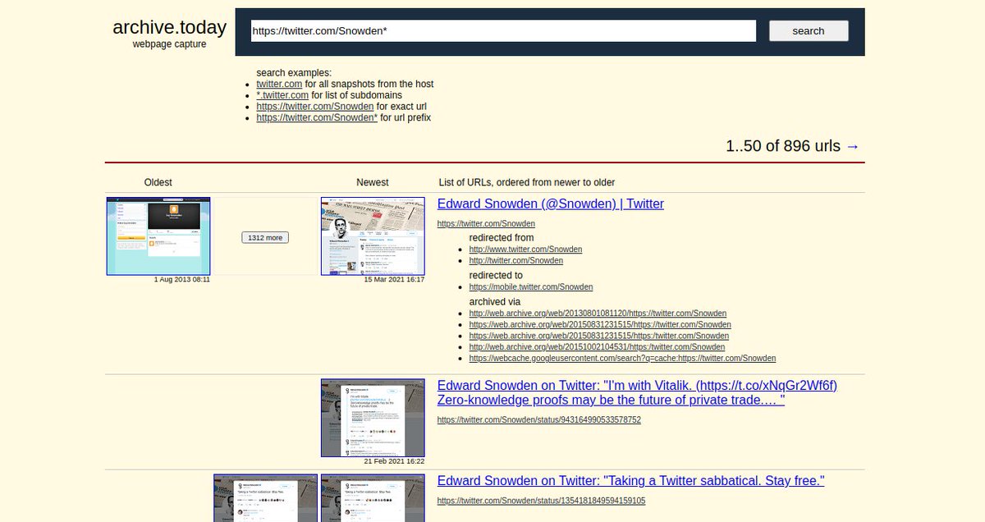
Task: Open the url prefix example https://twitter.com/Snowden*
Action: (x=317, y=118)
